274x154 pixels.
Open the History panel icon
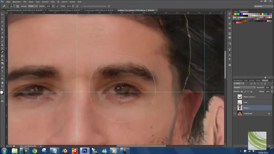pos(230,14)
